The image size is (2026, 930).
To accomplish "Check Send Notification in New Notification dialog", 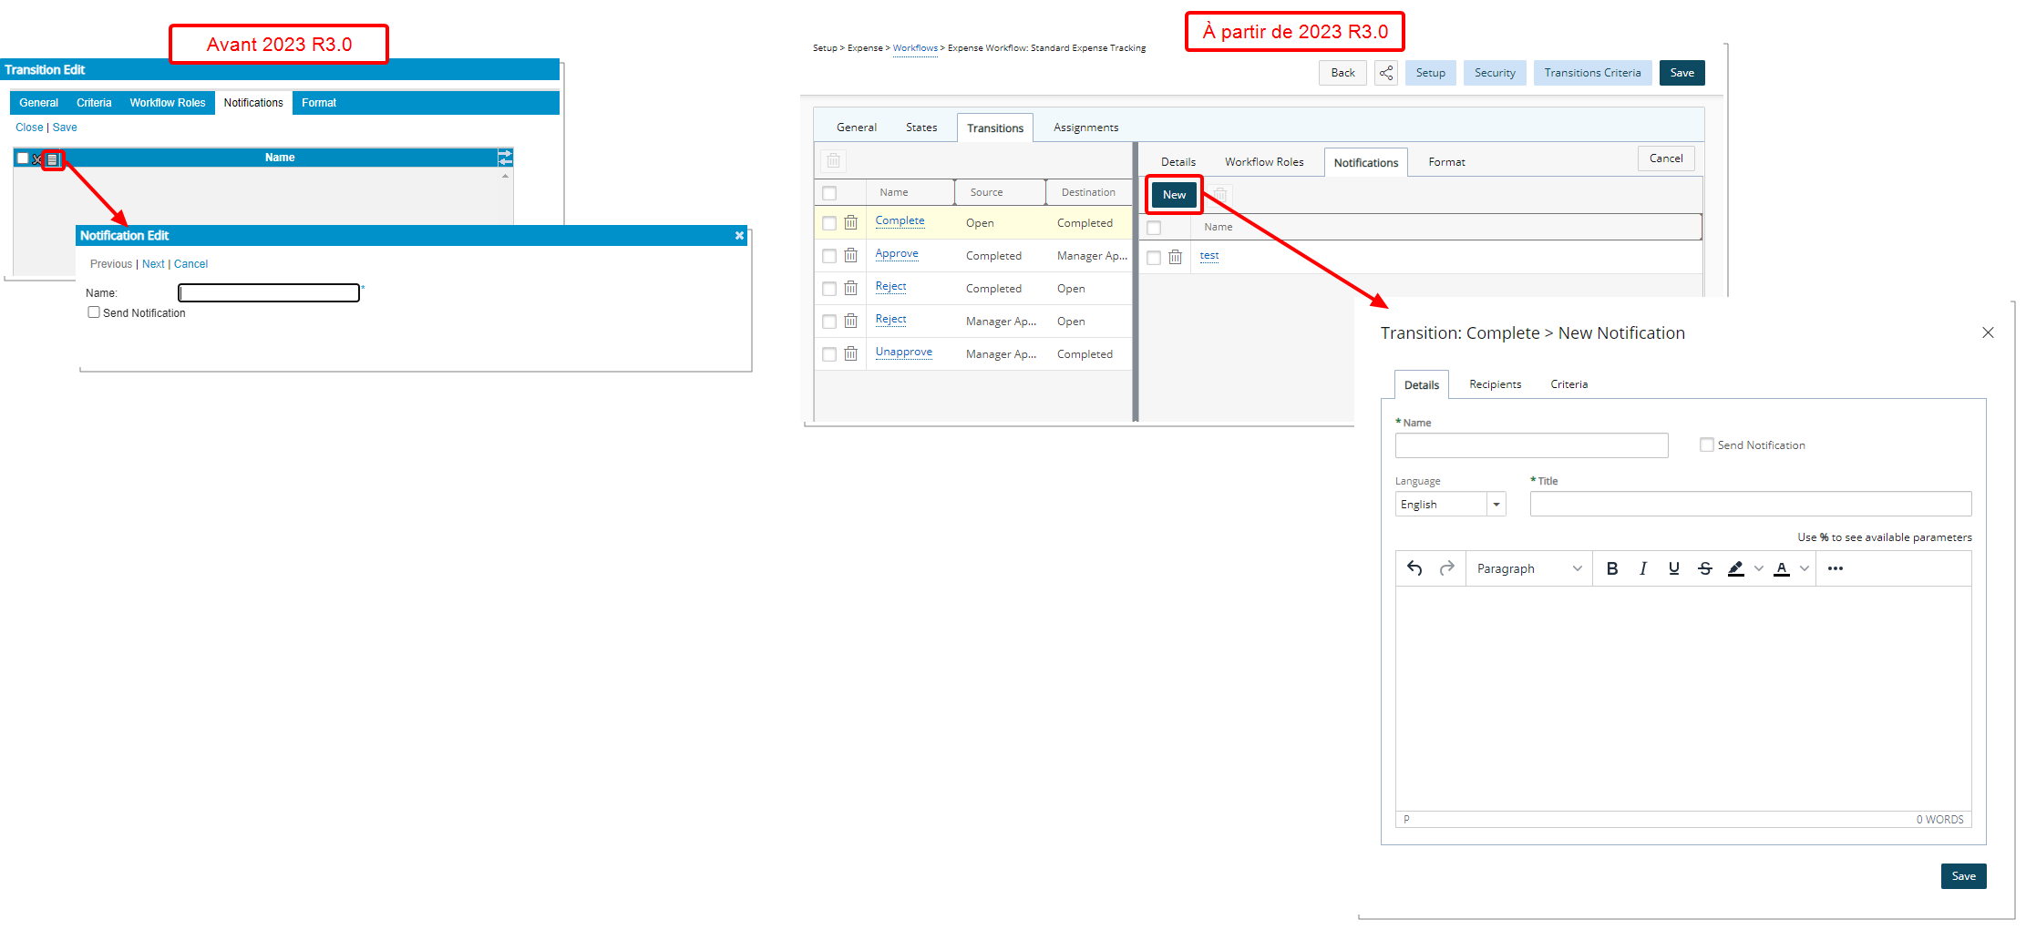I will 1707,445.
